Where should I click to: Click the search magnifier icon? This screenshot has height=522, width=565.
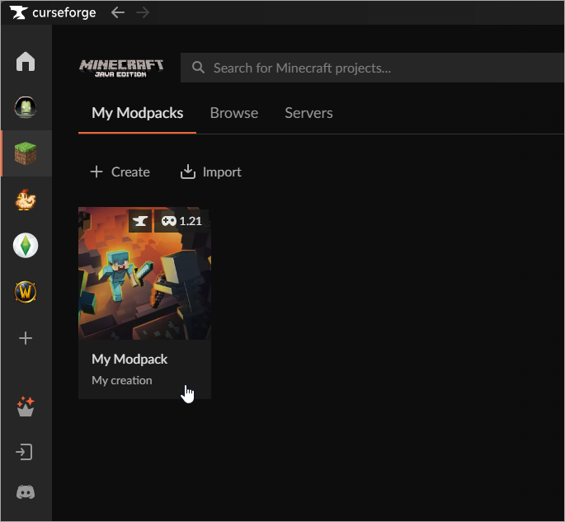198,68
